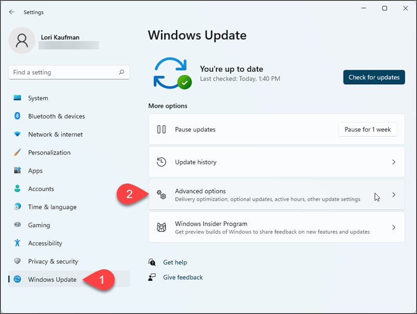Open the Apps label in sidebar
The width and height of the screenshot is (417, 314).
coord(35,171)
